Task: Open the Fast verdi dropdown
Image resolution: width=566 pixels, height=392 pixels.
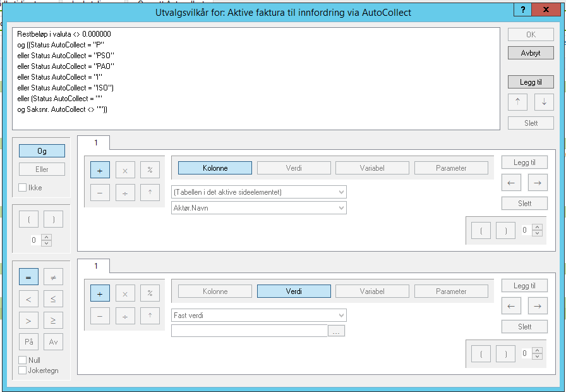Action: tap(259, 315)
